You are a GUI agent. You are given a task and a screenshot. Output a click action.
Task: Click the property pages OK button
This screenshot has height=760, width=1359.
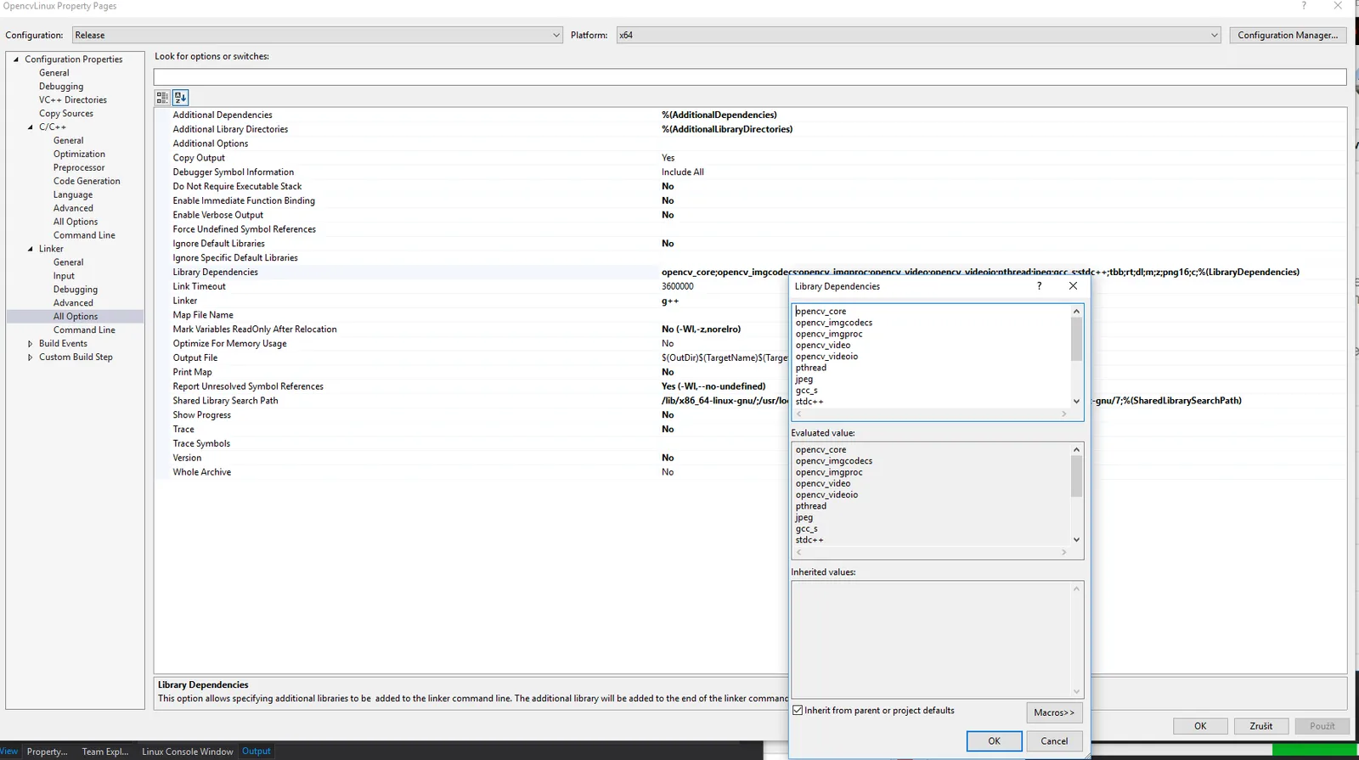pos(1200,726)
